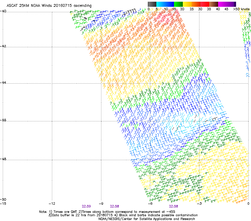Click the "NOAA/NESDIS/Center for Satellite Applications and Research" credit
This screenshot has height=221, width=251.
point(147,219)
